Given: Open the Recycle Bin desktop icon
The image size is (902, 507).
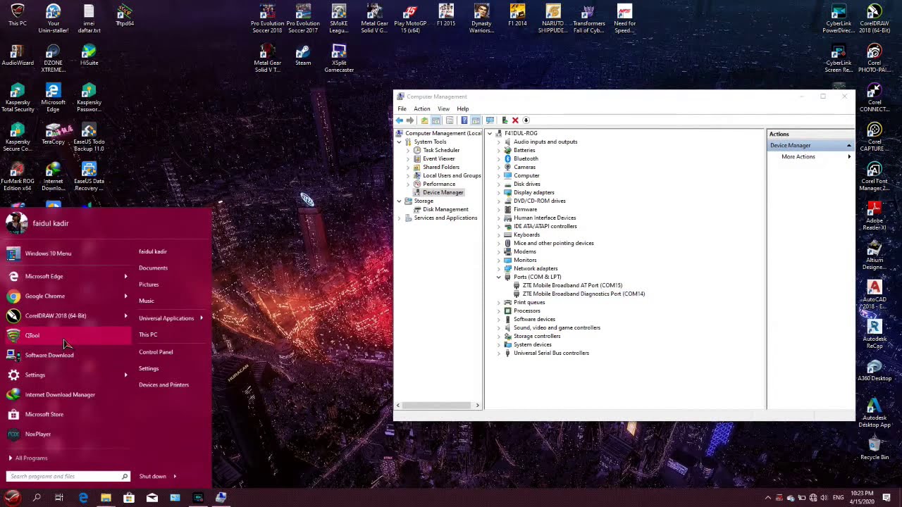Looking at the screenshot, I should (875, 448).
